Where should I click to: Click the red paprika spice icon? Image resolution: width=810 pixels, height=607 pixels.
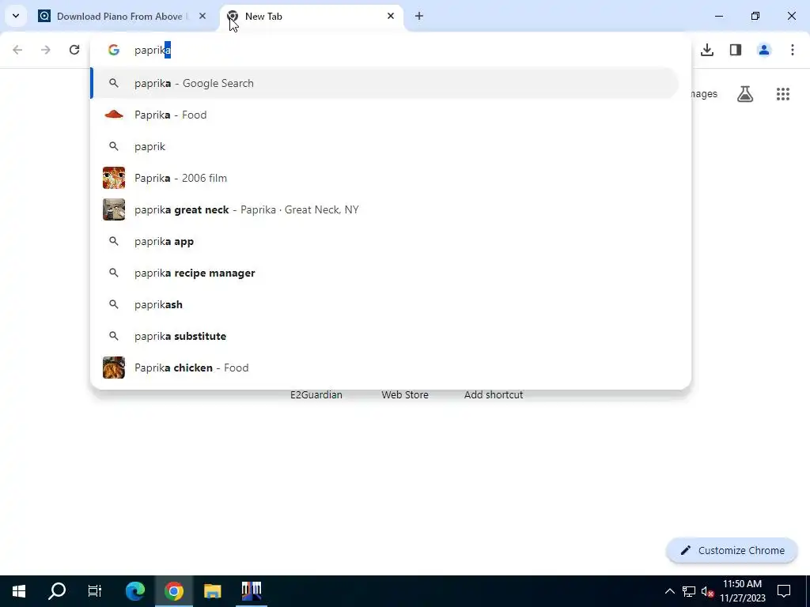click(x=114, y=115)
